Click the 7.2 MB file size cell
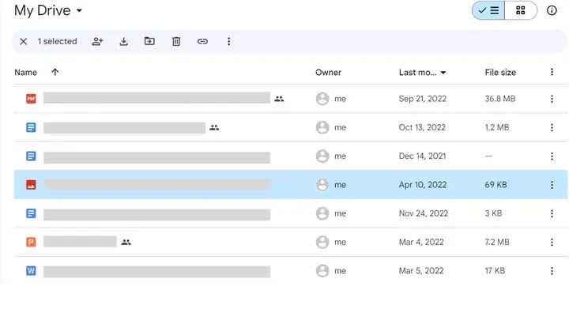 tap(497, 242)
